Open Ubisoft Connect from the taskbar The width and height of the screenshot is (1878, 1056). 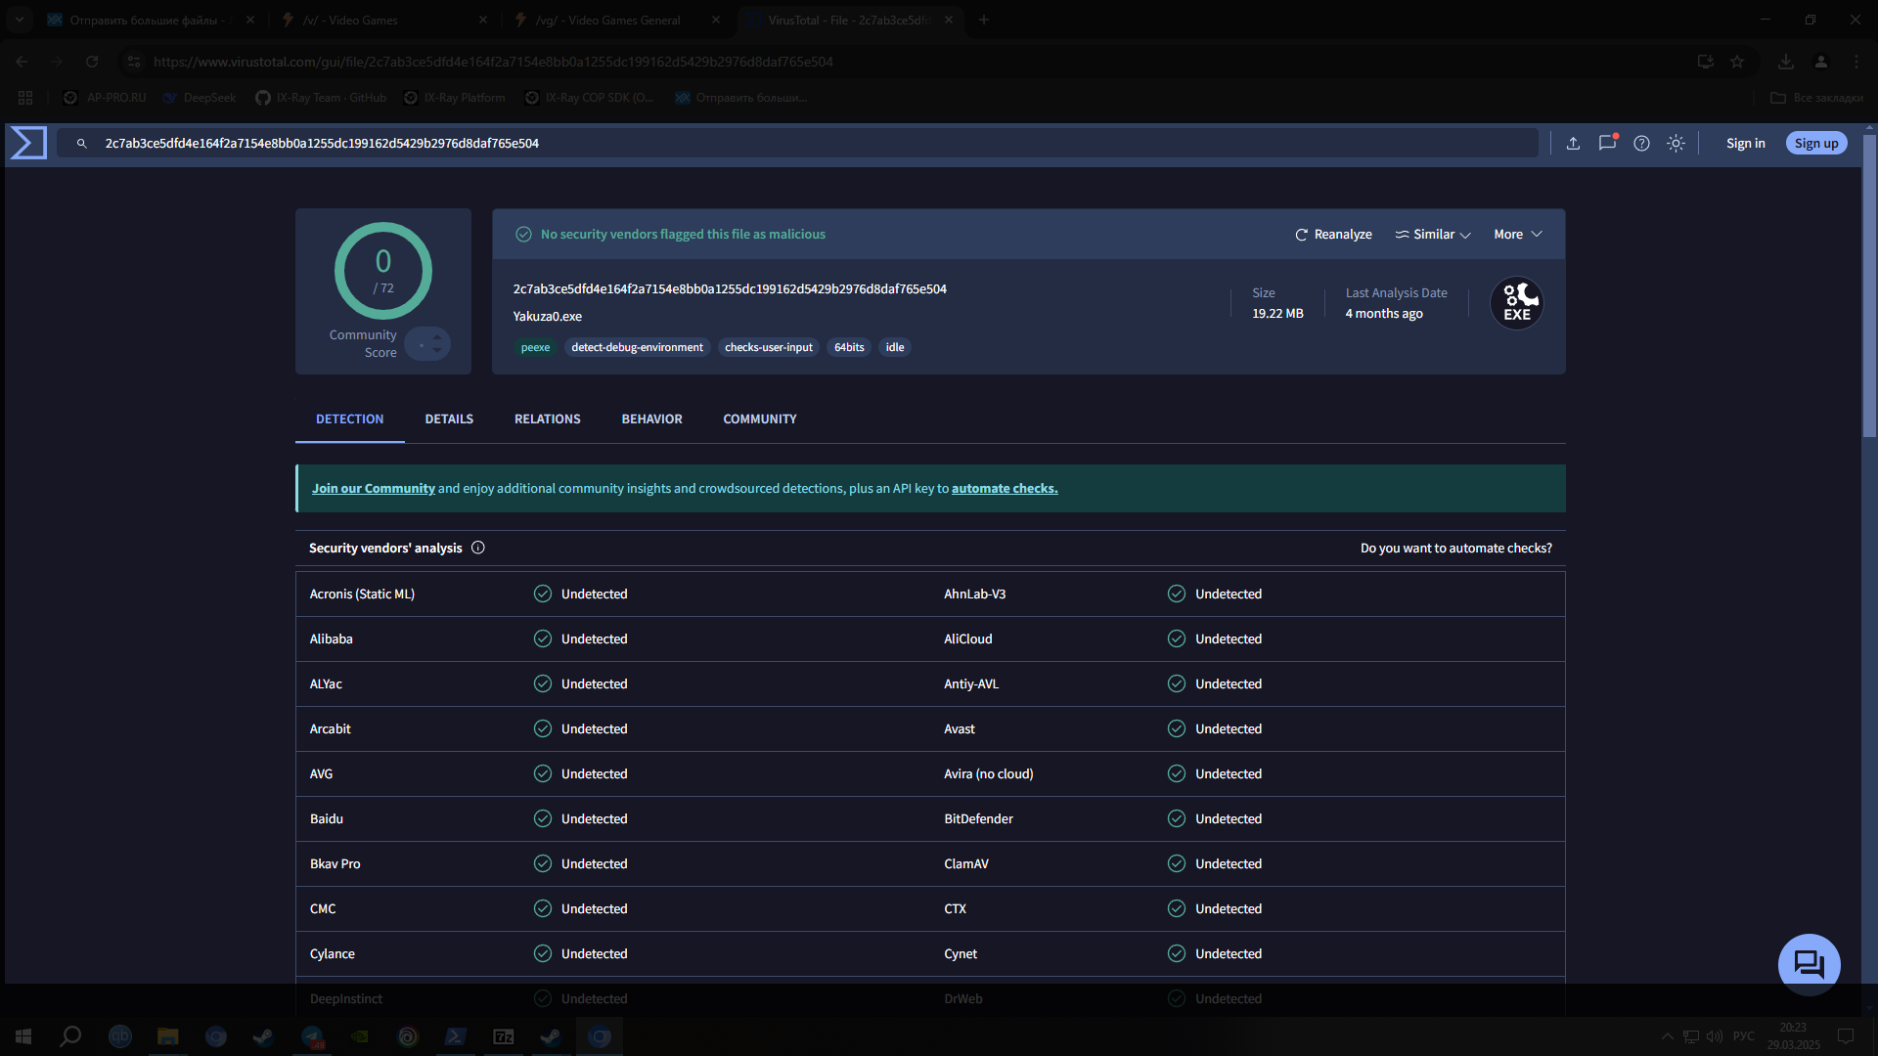click(x=408, y=1036)
